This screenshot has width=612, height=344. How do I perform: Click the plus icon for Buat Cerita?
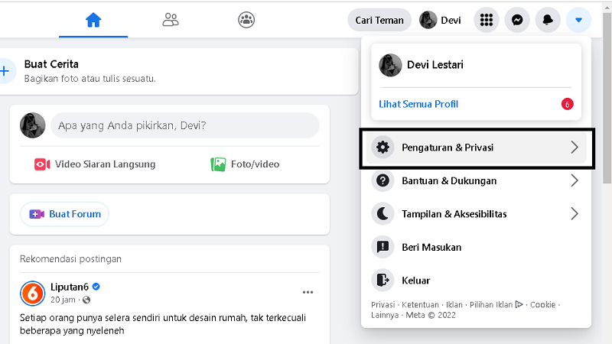coord(5,71)
